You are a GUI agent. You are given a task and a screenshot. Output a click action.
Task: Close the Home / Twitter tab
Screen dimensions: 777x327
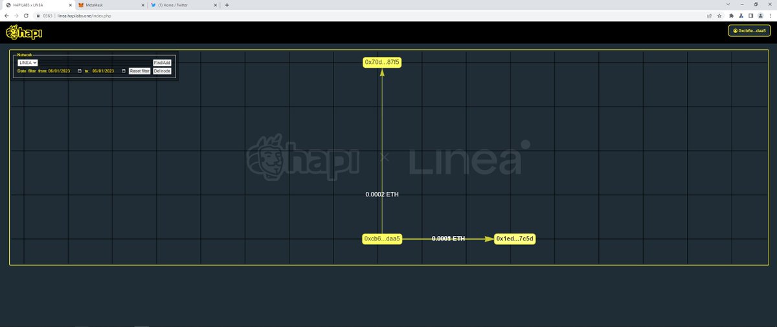coord(215,5)
